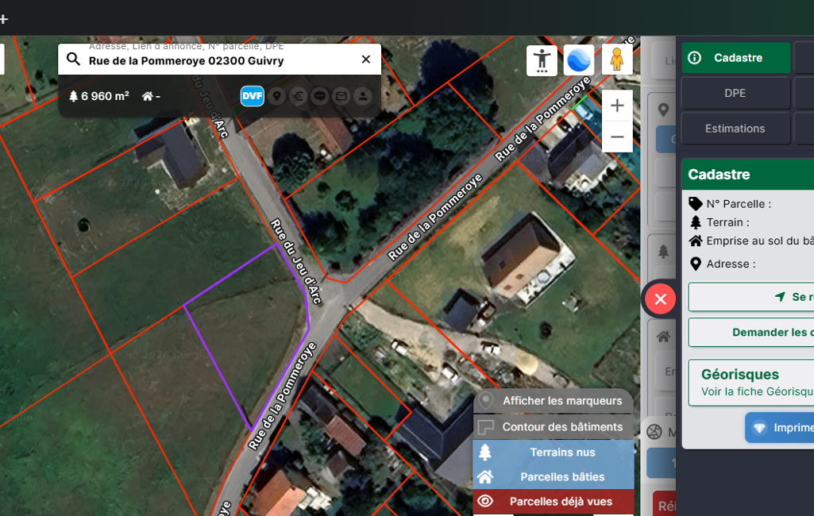
Task: Clear the address search field
Action: pyautogui.click(x=366, y=60)
